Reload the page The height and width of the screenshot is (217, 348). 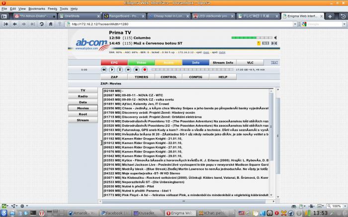(41, 24)
